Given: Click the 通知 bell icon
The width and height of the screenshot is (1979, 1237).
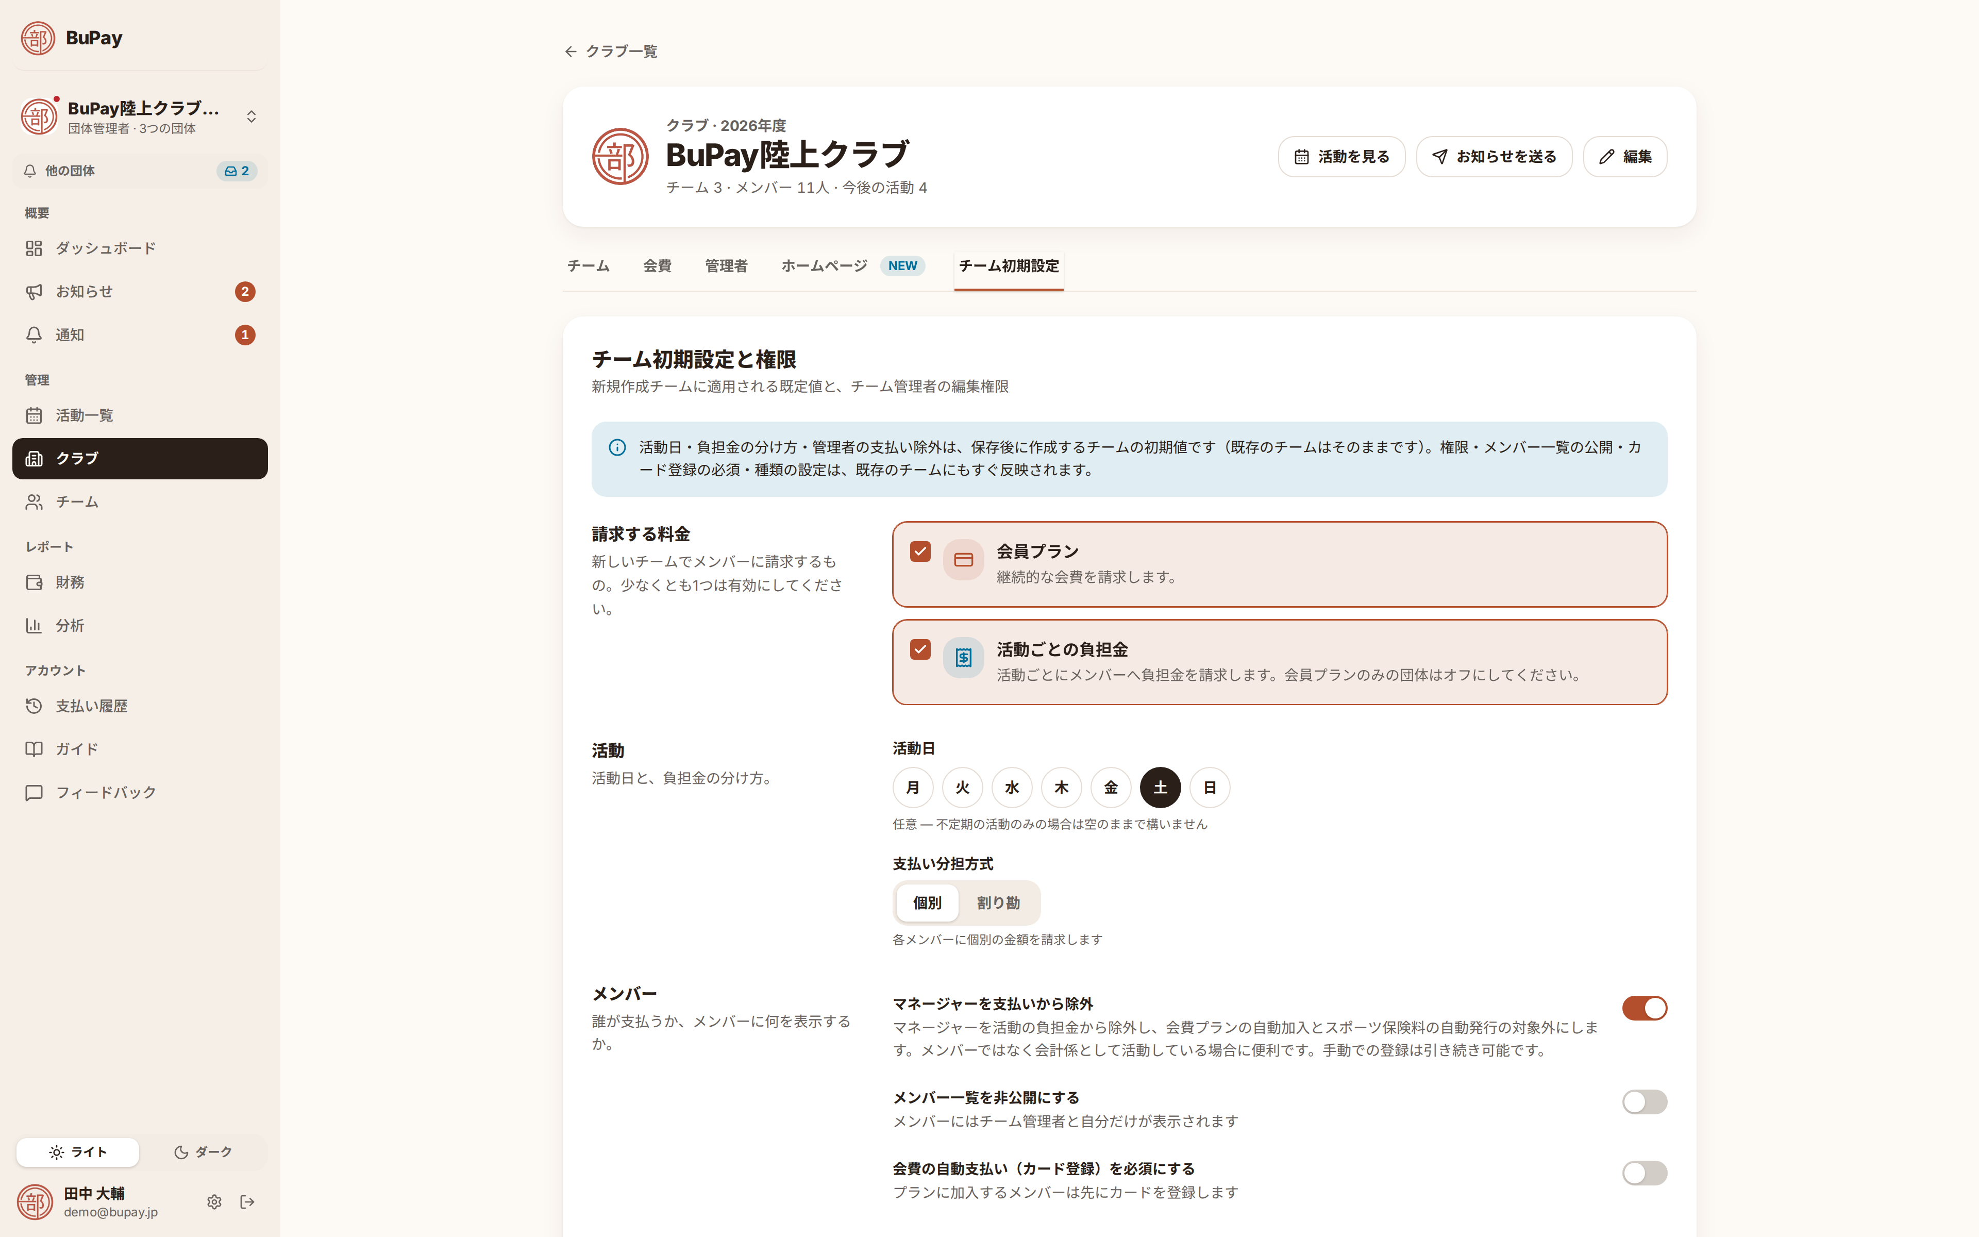Looking at the screenshot, I should [x=33, y=335].
